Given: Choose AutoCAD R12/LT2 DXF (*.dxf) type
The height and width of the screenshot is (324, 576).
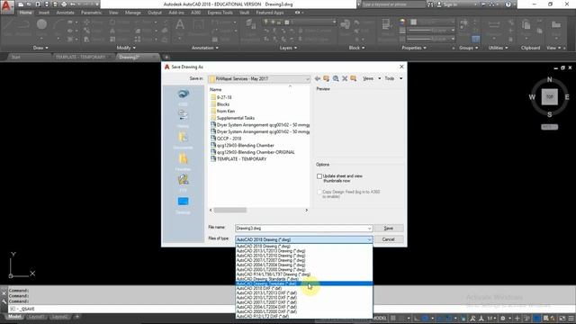Looking at the screenshot, I should tap(304, 316).
